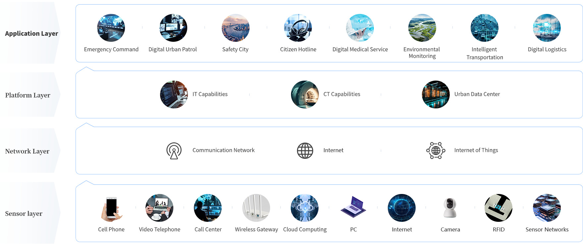Viewport: 583px width, 252px height.
Task: Select the Cell Phone icon
Action: [112, 209]
